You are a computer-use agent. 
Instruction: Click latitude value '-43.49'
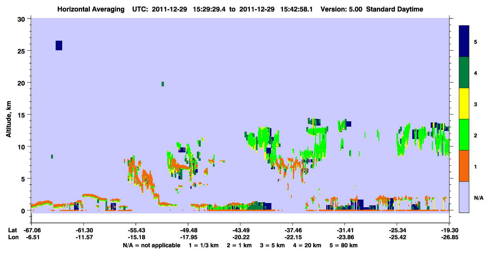click(x=240, y=230)
